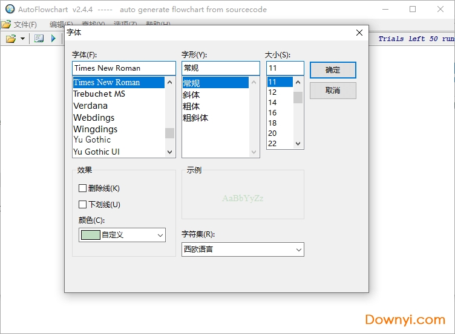This screenshot has width=455, height=334.
Task: Select Verdana in the font list
Action: pyautogui.click(x=91, y=106)
